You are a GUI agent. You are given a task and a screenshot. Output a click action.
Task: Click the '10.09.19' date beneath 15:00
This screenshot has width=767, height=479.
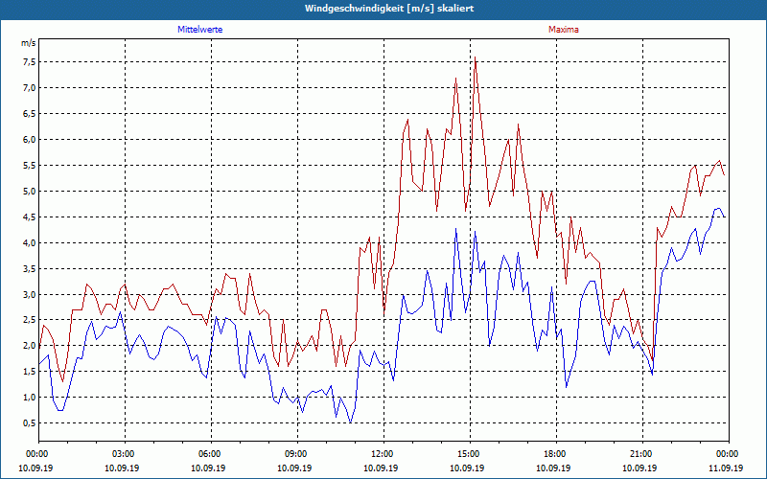coord(467,468)
